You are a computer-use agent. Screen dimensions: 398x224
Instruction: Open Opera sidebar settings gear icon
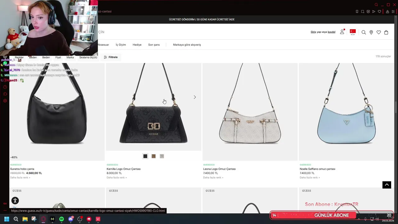tap(5, 101)
